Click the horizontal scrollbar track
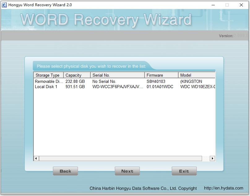This screenshot has height=196, width=250. point(124,158)
